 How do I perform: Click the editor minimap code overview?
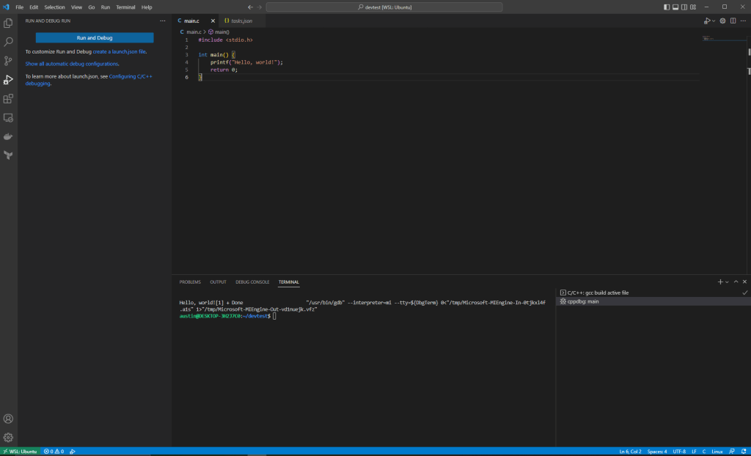point(707,37)
